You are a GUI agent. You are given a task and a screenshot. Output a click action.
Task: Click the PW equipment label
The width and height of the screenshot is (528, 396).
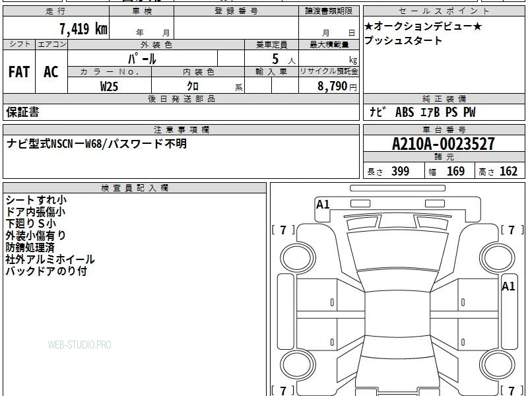469,112
